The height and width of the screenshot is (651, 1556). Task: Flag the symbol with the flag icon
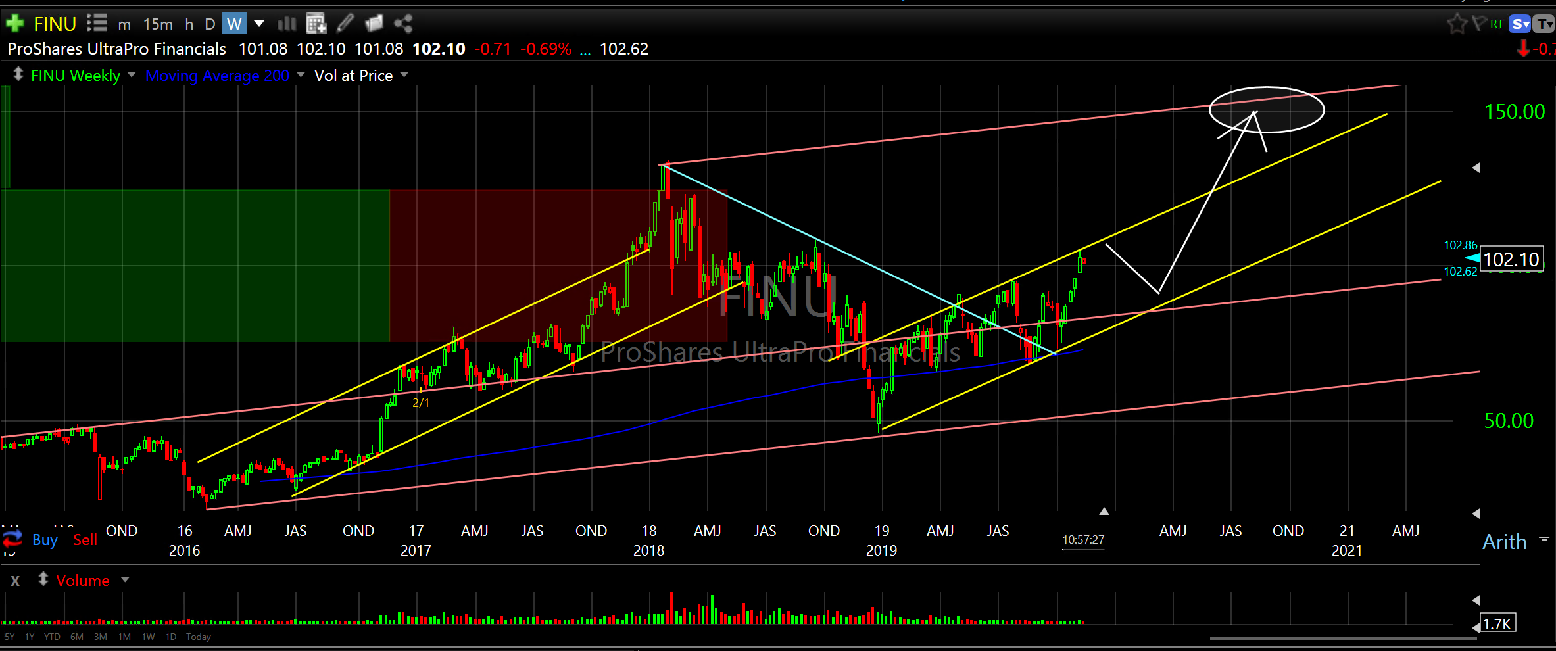point(1478,24)
